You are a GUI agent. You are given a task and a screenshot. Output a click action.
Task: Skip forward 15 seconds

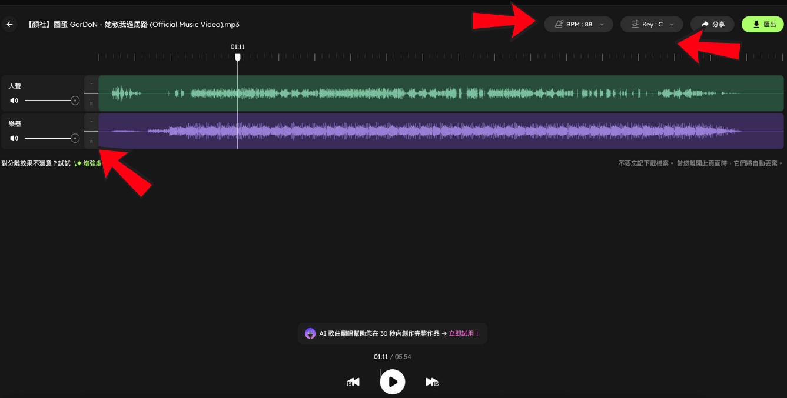pos(431,382)
